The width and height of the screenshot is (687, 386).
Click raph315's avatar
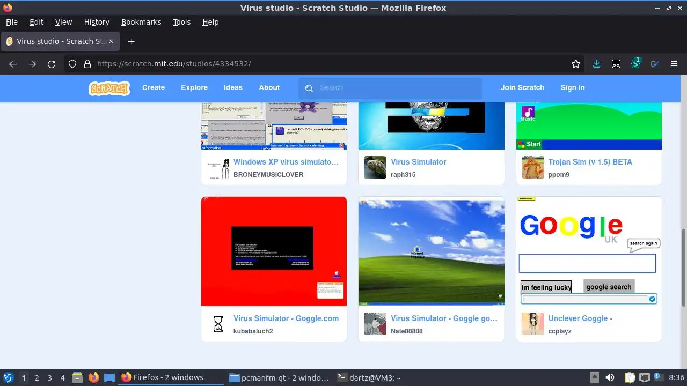tap(375, 168)
